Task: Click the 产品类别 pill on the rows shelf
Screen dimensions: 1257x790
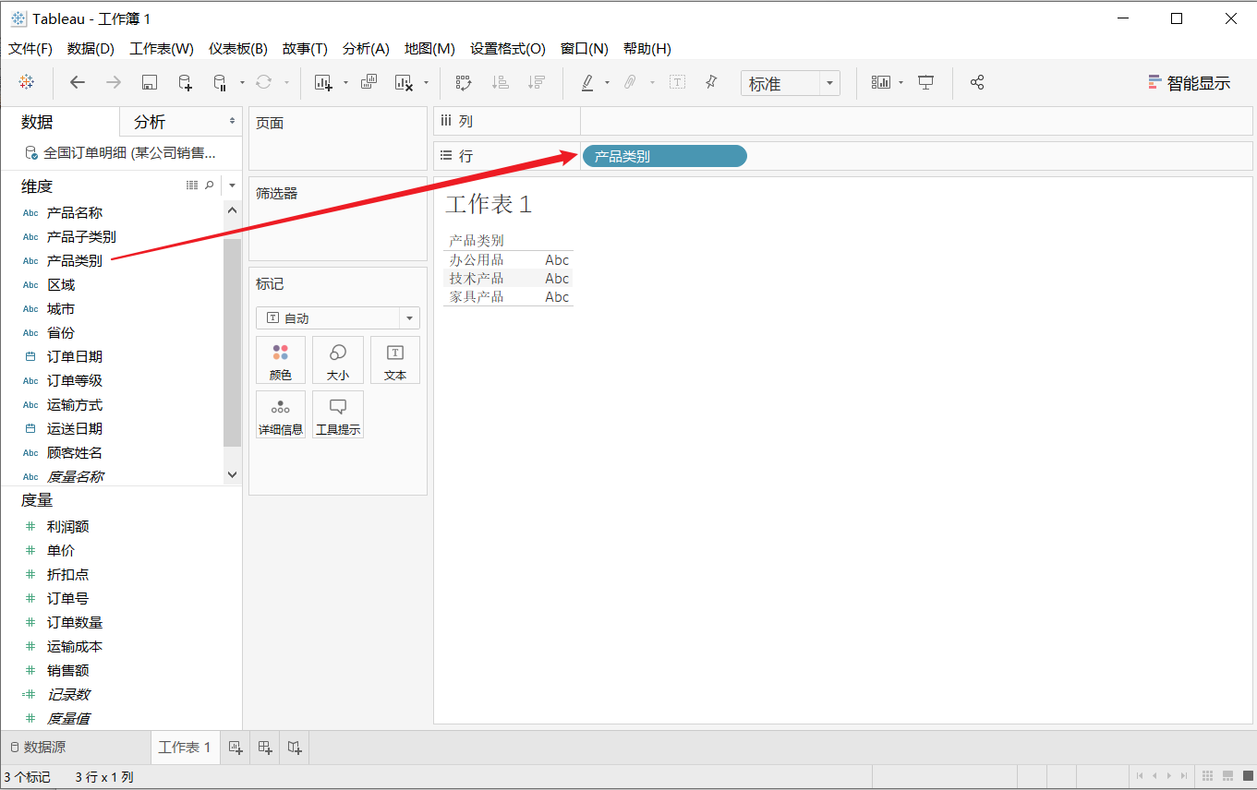Action: pyautogui.click(x=663, y=155)
